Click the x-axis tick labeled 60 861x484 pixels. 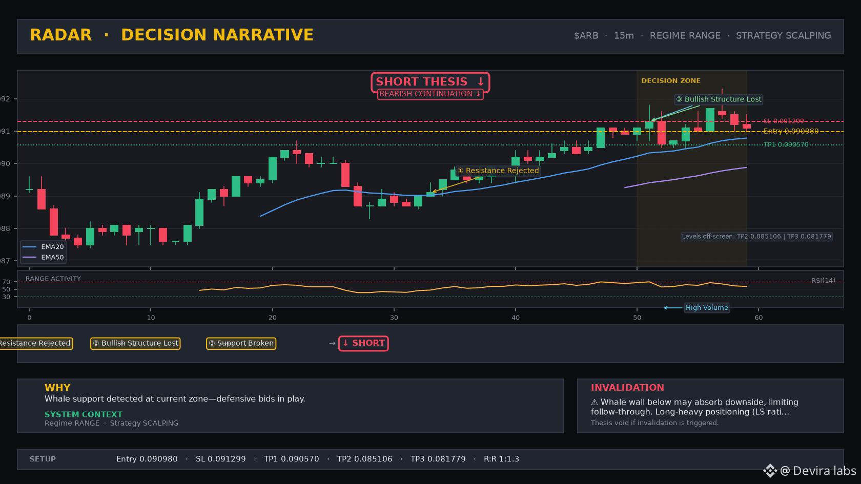pyautogui.click(x=758, y=318)
